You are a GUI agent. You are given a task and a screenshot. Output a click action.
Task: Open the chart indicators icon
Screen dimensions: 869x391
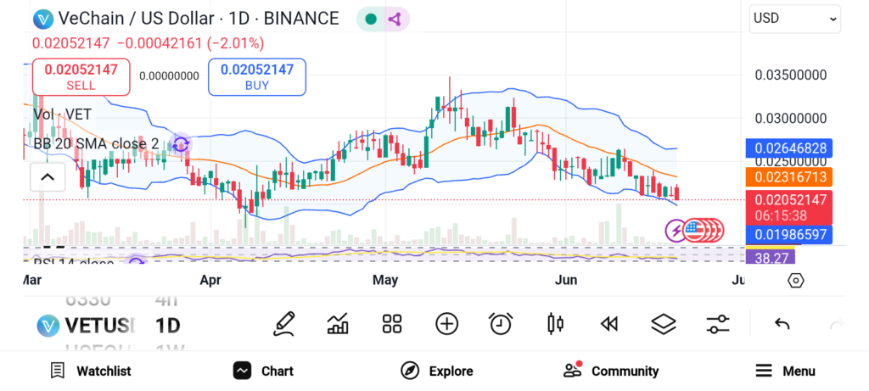pyautogui.click(x=338, y=324)
